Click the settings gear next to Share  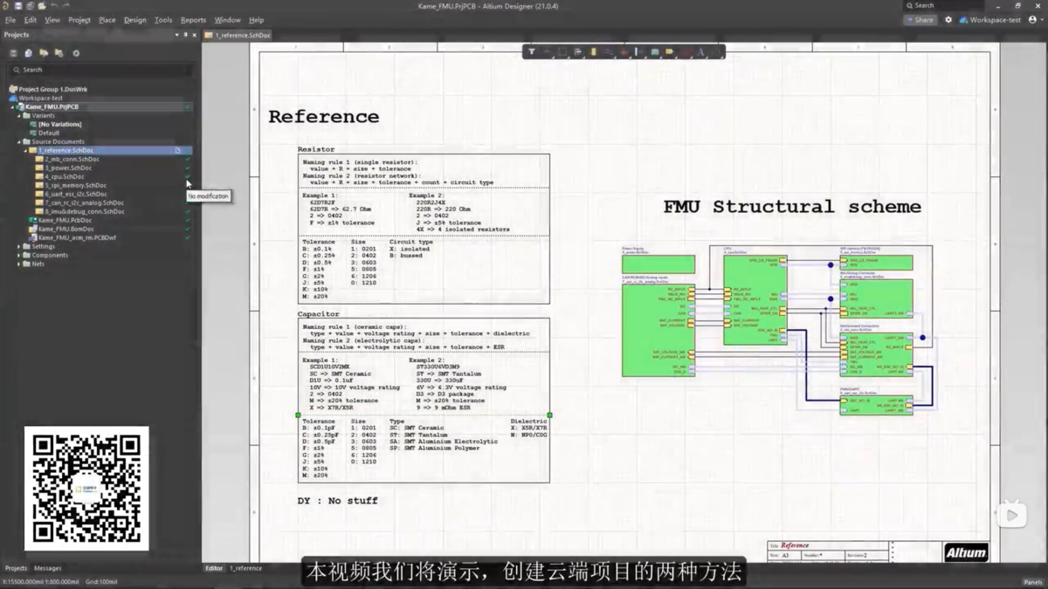pyautogui.click(x=948, y=19)
